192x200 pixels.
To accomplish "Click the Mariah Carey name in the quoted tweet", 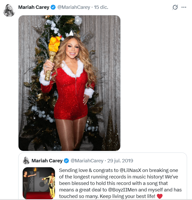I will click(47, 161).
